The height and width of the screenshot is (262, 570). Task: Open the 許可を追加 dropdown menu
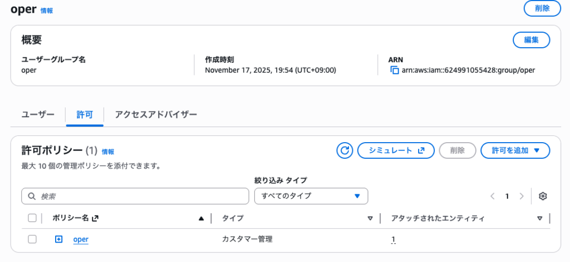point(515,150)
